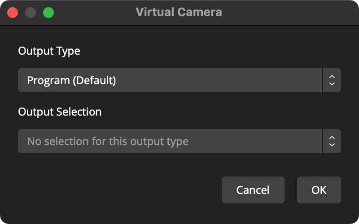Image resolution: width=359 pixels, height=224 pixels.
Task: Click the green zoom window button
Action: click(x=48, y=13)
